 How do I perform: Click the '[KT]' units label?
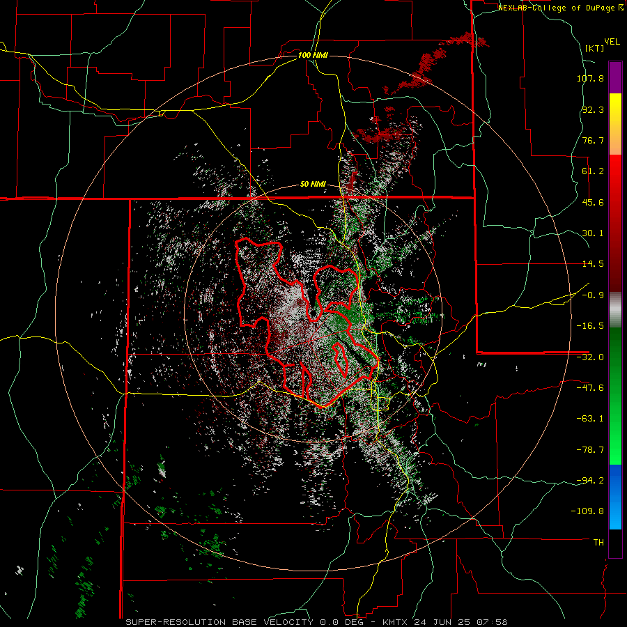pos(595,48)
